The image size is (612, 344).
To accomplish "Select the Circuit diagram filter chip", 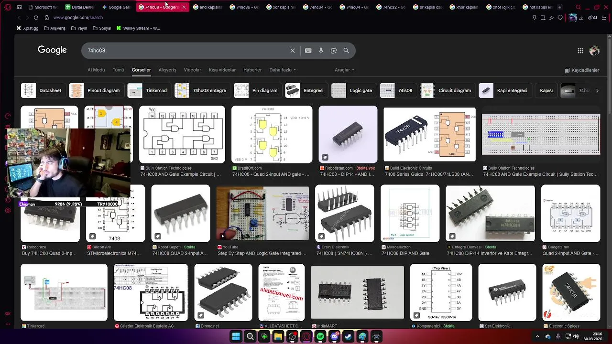I will [x=447, y=90].
